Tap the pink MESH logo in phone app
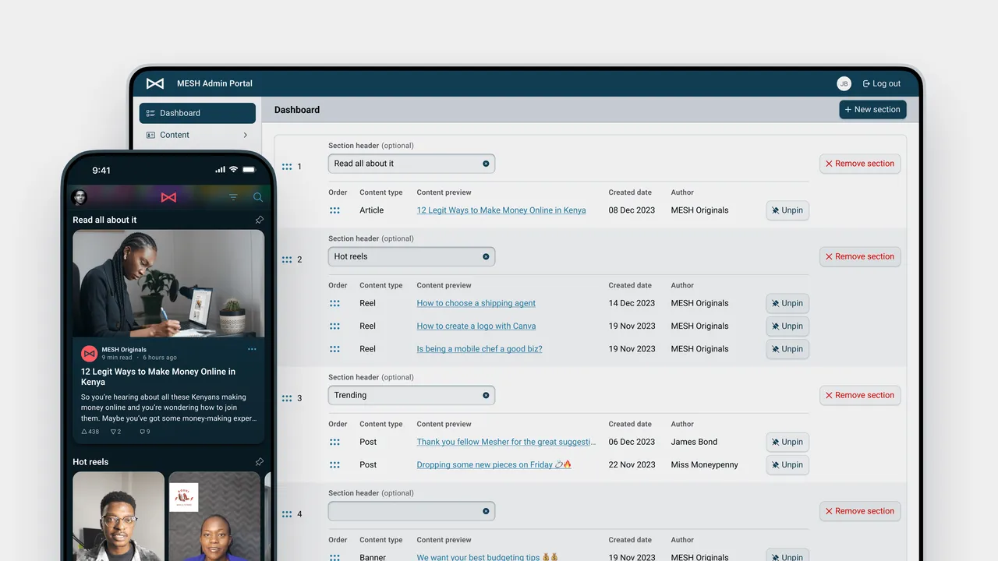998x561 pixels. (x=168, y=197)
